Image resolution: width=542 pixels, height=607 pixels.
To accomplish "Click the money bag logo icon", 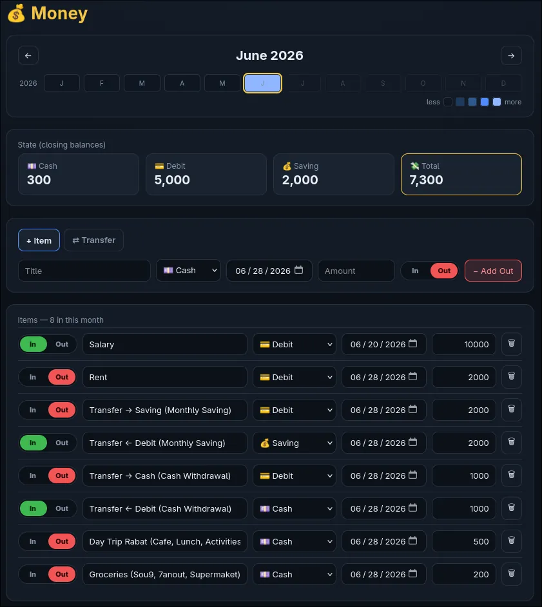I will 16,14.
